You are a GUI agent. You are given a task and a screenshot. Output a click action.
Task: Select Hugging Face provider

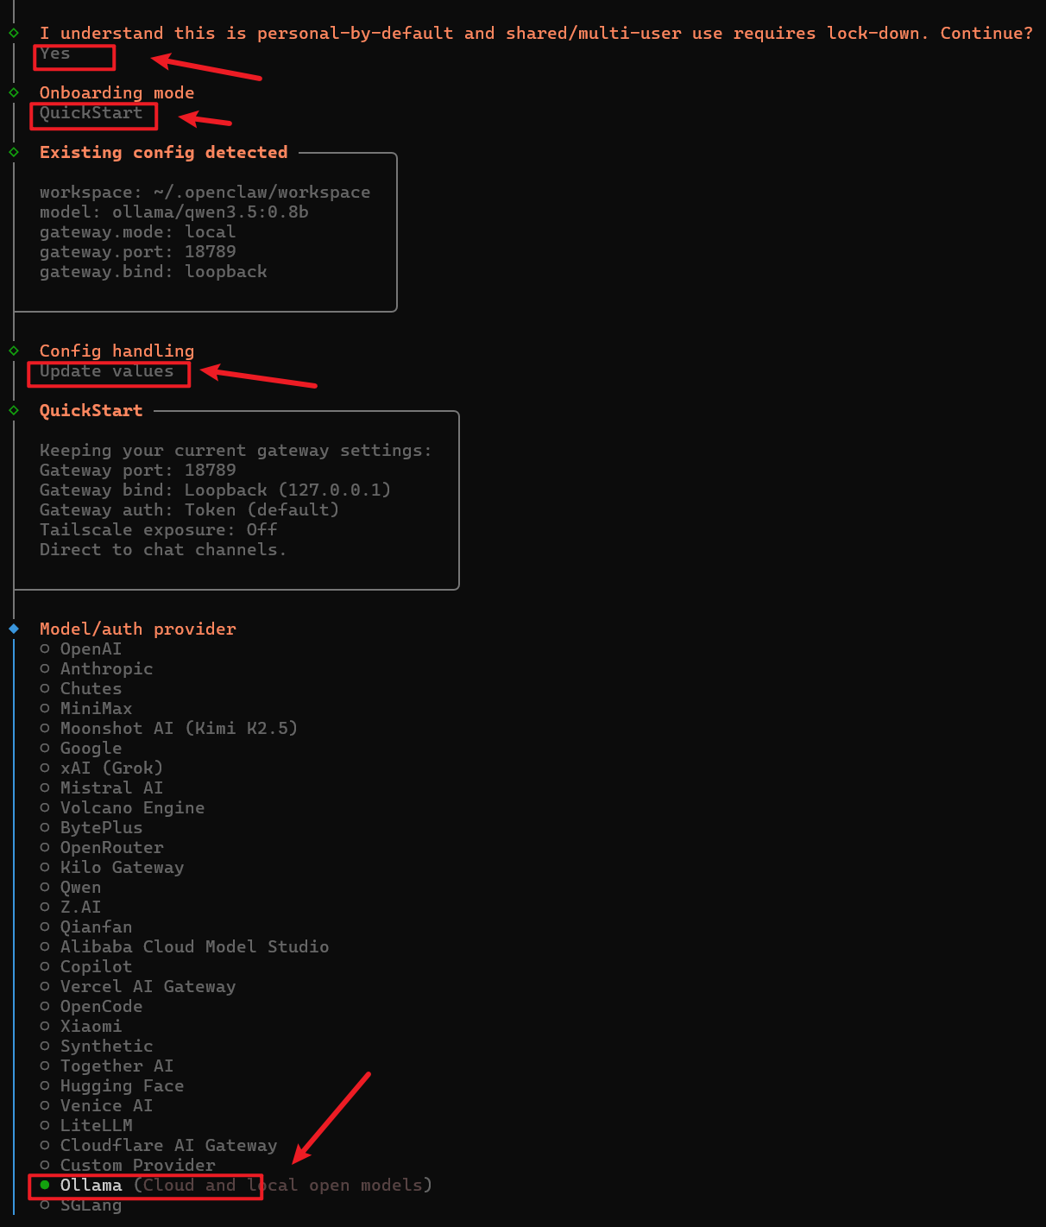112,1085
